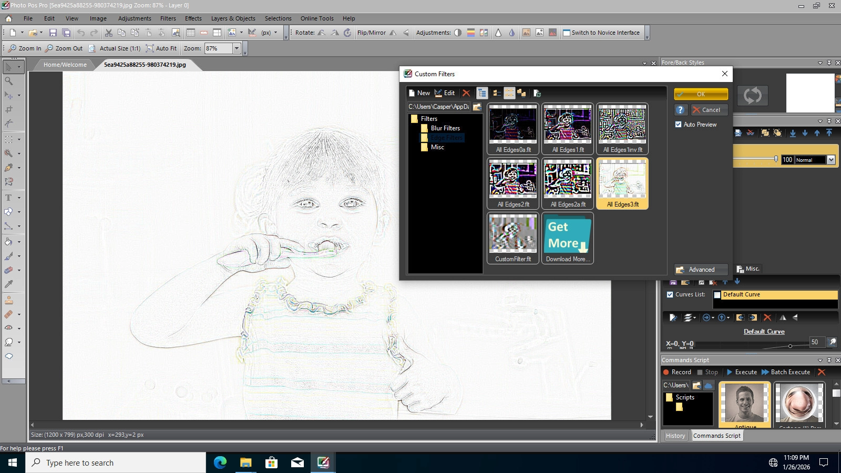
Task: Click the Edit filter button
Action: coord(445,93)
